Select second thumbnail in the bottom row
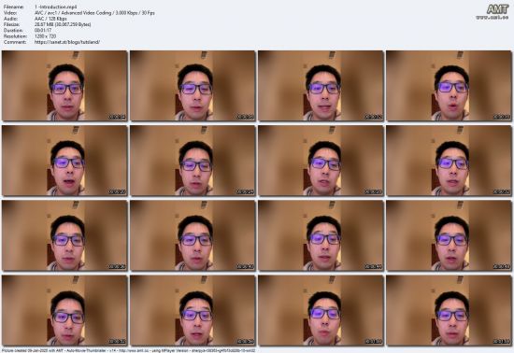514x353 pixels. [193, 310]
